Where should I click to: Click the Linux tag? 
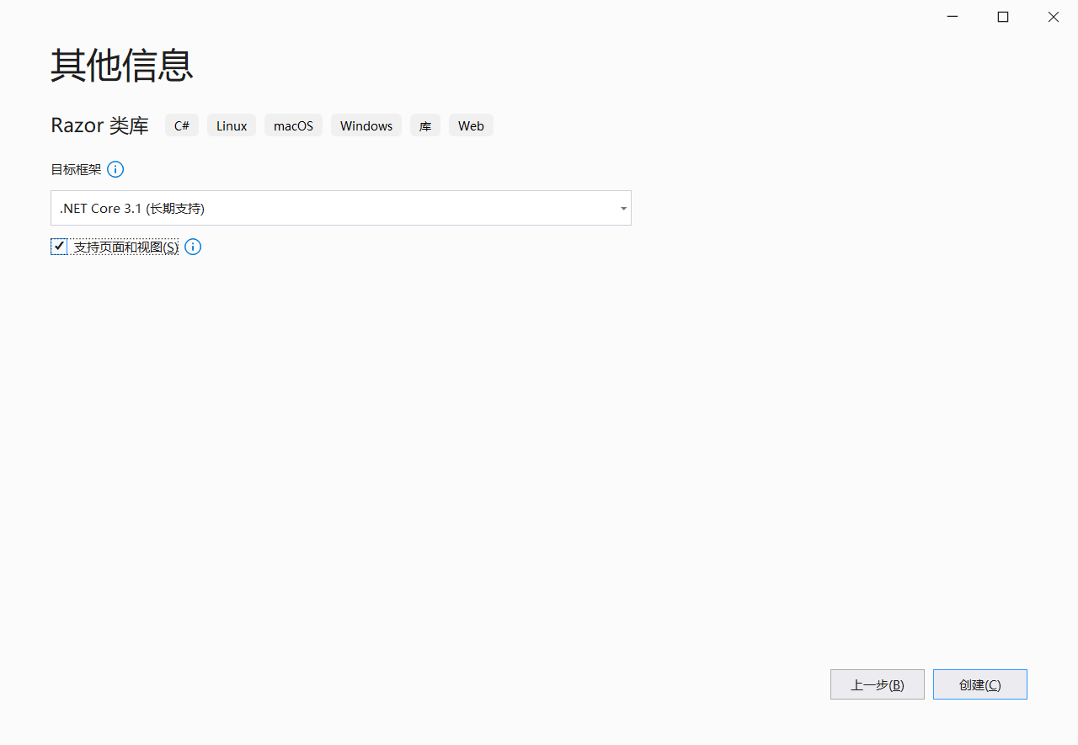(x=232, y=125)
